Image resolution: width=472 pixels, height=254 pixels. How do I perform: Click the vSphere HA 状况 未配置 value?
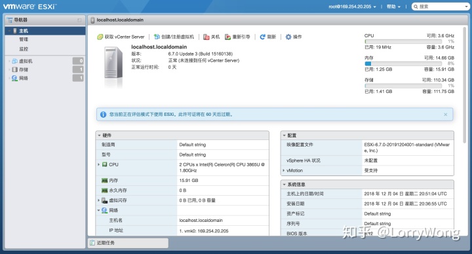click(x=371, y=160)
